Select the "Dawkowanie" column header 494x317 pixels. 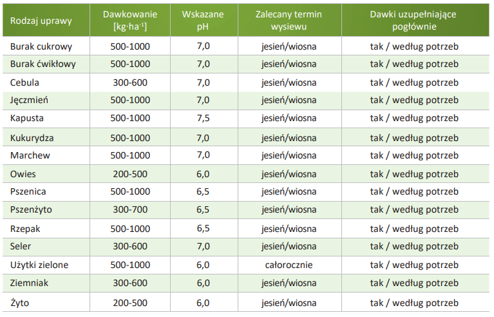click(x=130, y=20)
